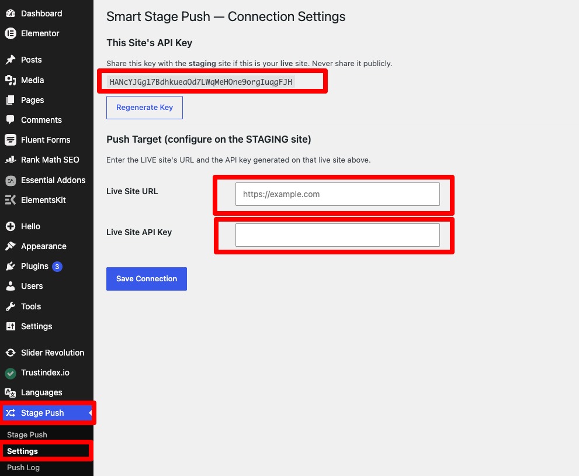Open the Users menu

[32, 286]
